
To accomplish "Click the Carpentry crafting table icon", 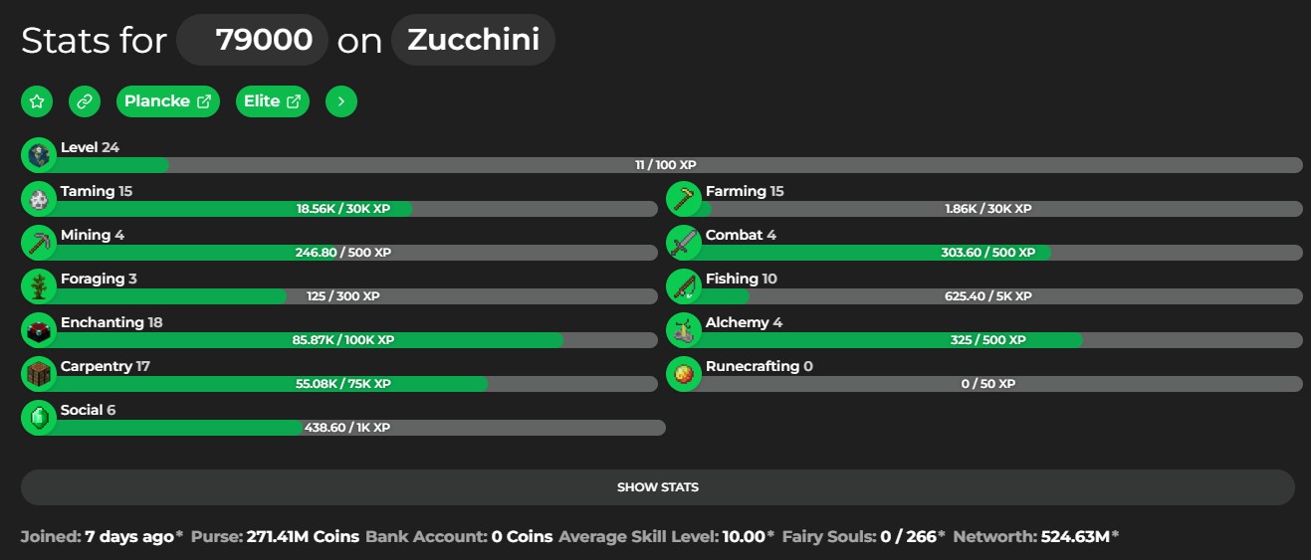I will tap(39, 374).
